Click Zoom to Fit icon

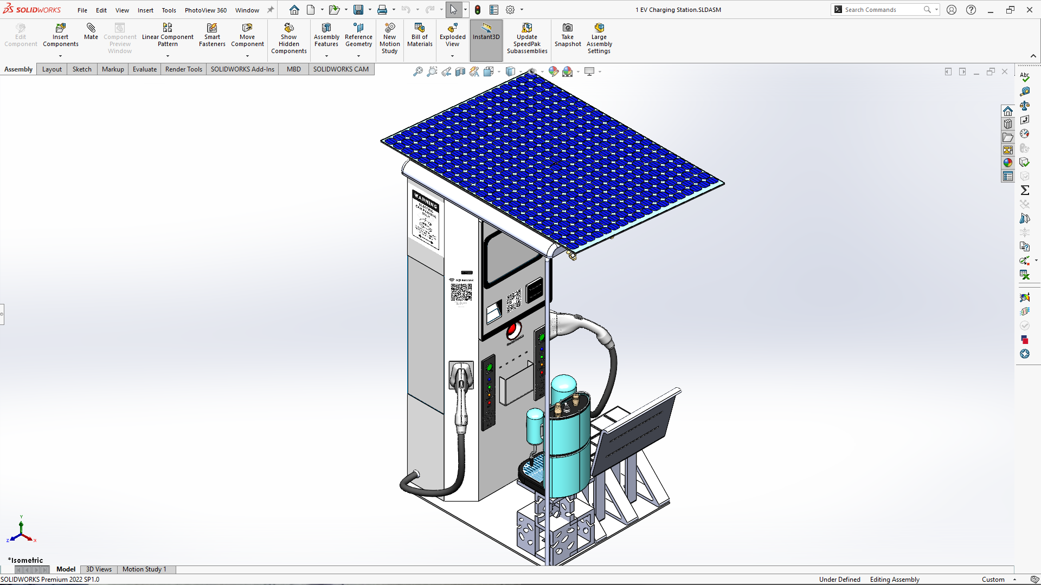pyautogui.click(x=417, y=71)
